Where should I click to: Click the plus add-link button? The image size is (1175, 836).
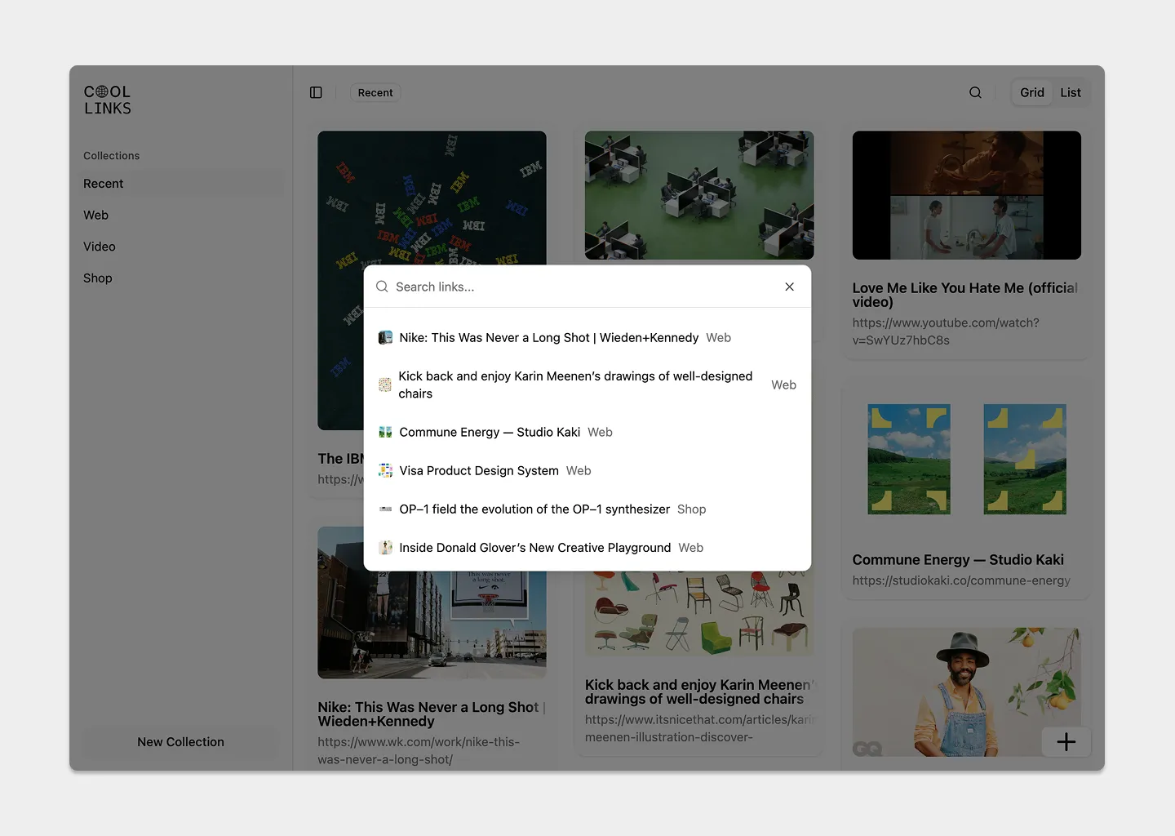pyautogui.click(x=1066, y=741)
